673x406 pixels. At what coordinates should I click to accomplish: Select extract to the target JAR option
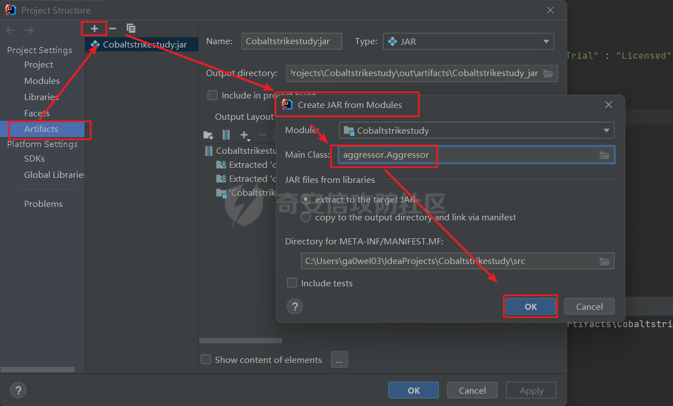click(306, 199)
